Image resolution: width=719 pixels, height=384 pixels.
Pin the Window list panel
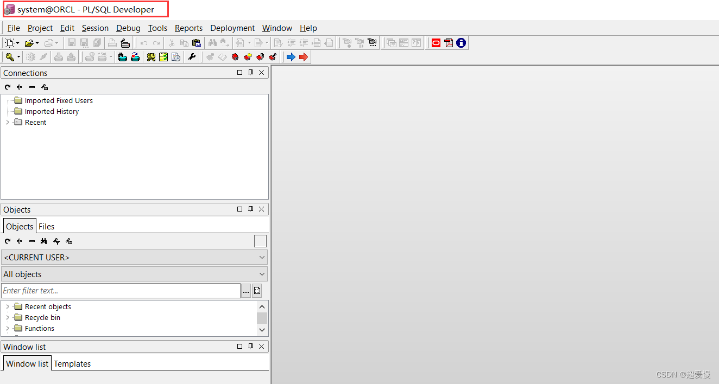click(250, 347)
